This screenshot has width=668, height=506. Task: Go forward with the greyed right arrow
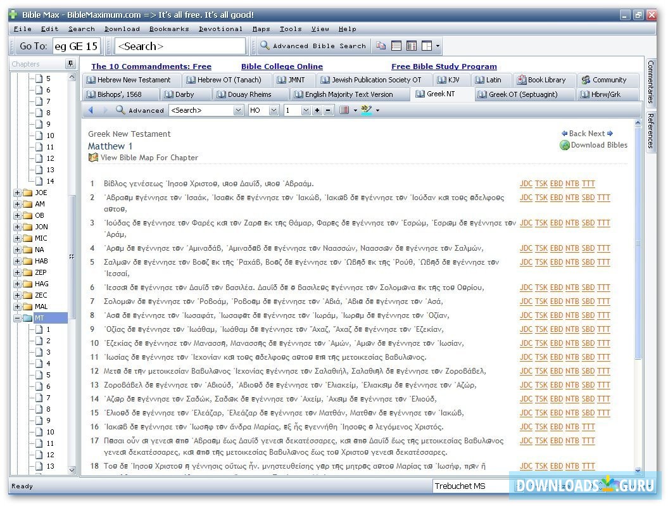point(105,110)
